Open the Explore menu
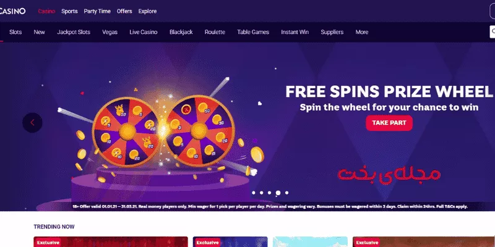 tap(147, 11)
